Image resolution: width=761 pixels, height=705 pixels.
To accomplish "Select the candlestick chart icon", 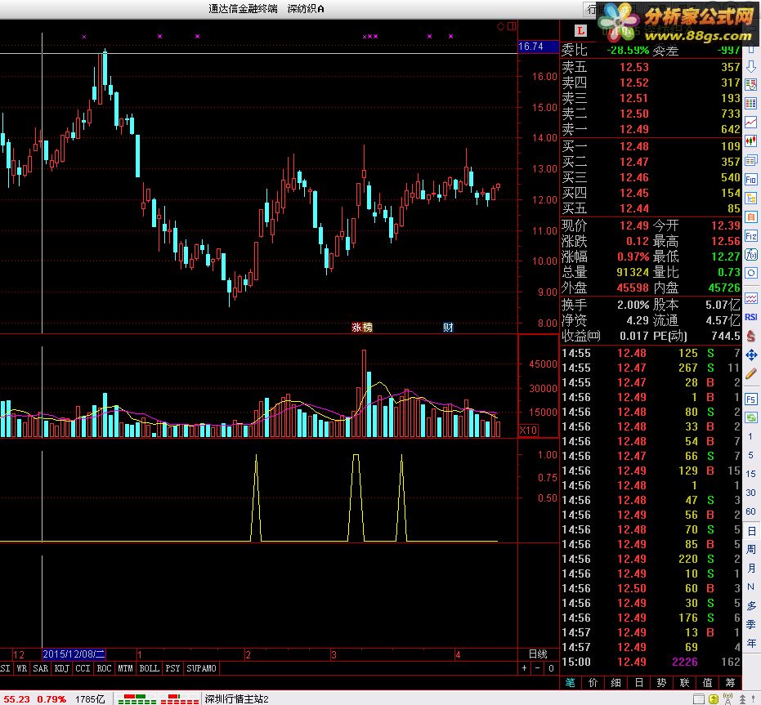I will coord(751,141).
